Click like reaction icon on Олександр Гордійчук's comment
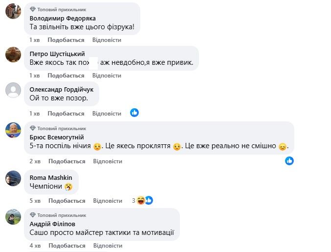The height and width of the screenshot is (252, 331). pyautogui.click(x=134, y=113)
